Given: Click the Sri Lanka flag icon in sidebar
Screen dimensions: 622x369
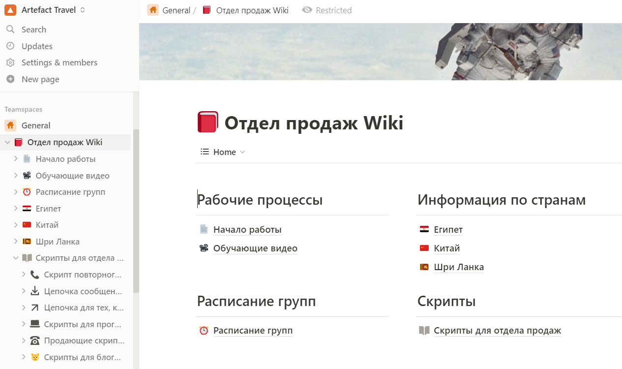Looking at the screenshot, I should pyautogui.click(x=27, y=242).
